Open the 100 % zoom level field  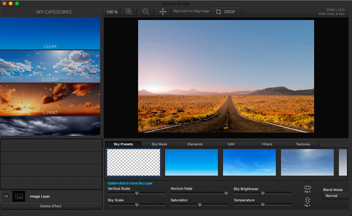pyautogui.click(x=112, y=12)
